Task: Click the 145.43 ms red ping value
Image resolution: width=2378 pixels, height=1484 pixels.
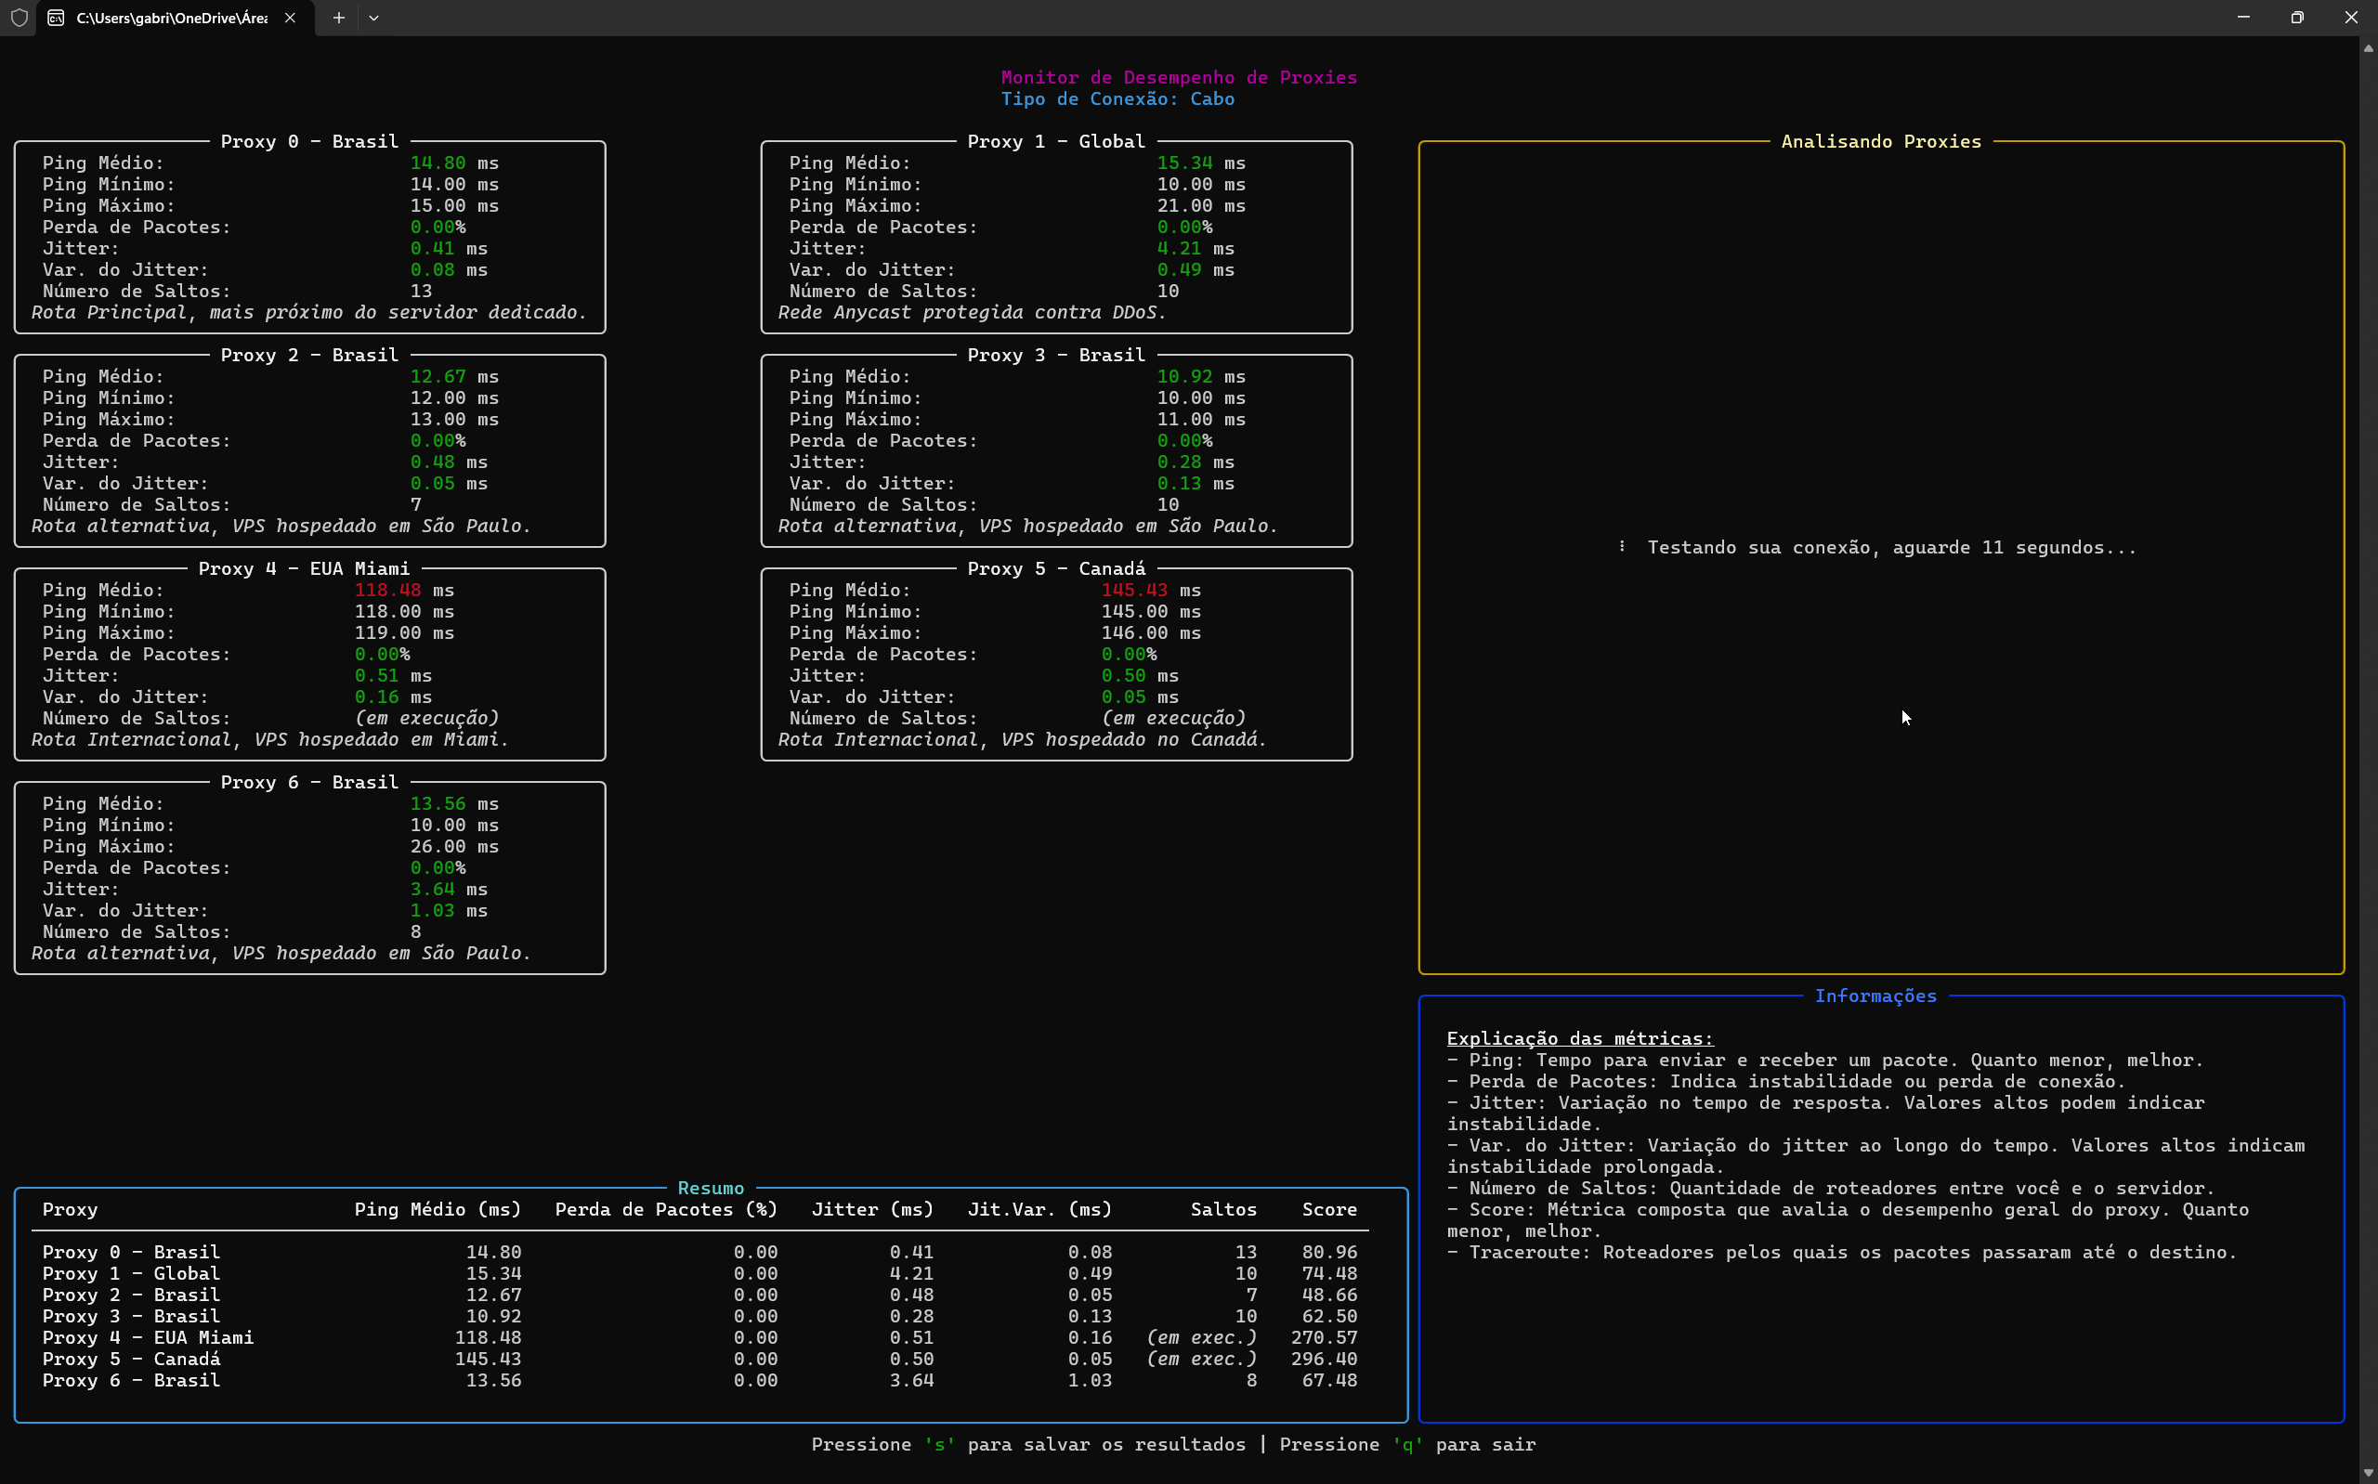Action: coord(1151,591)
